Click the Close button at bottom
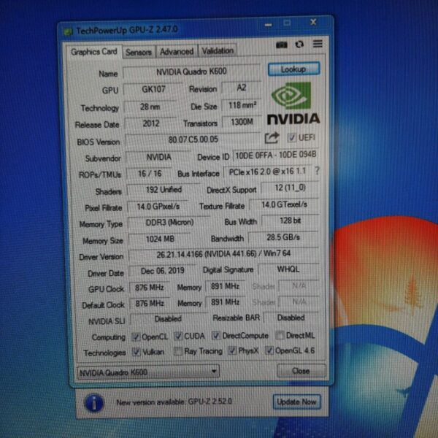The height and width of the screenshot is (438, 438). [x=301, y=370]
